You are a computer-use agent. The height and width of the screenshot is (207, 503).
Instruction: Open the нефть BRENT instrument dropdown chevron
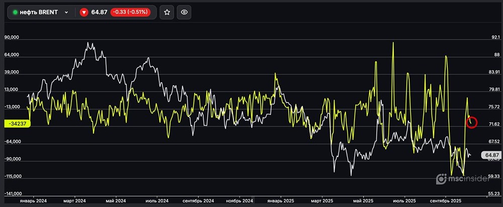coord(66,12)
